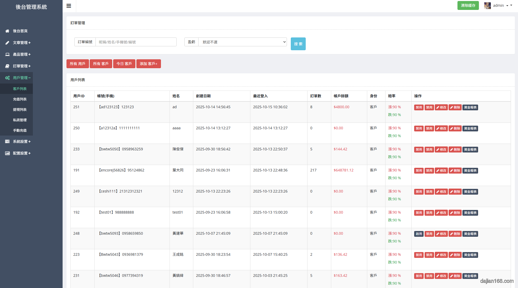This screenshot has width=518, height=288.
Task: Click the gears icon beside 用戶管理
Action: pyautogui.click(x=7, y=78)
